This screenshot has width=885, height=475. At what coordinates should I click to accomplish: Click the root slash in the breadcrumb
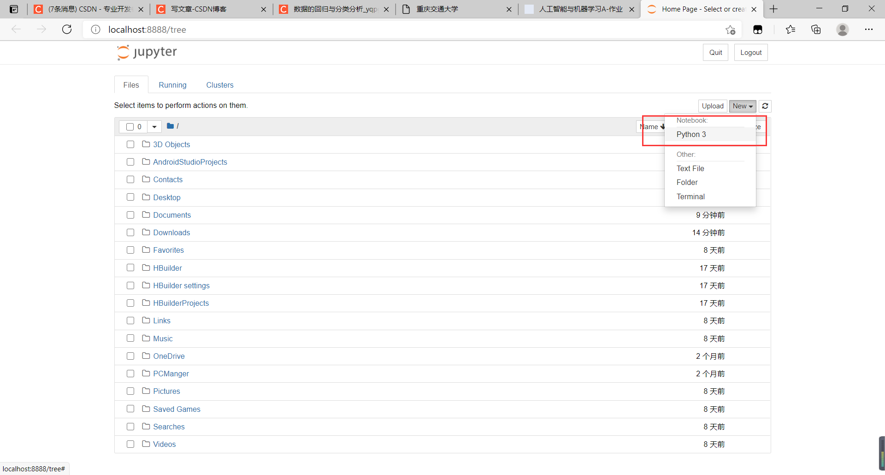(x=177, y=126)
